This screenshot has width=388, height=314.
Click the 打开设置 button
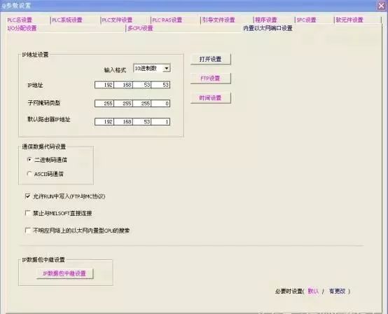210,59
